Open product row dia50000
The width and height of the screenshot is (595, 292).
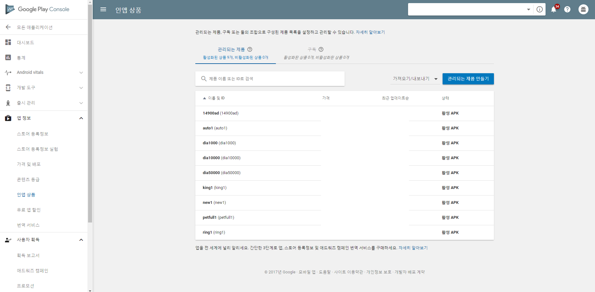pos(345,173)
